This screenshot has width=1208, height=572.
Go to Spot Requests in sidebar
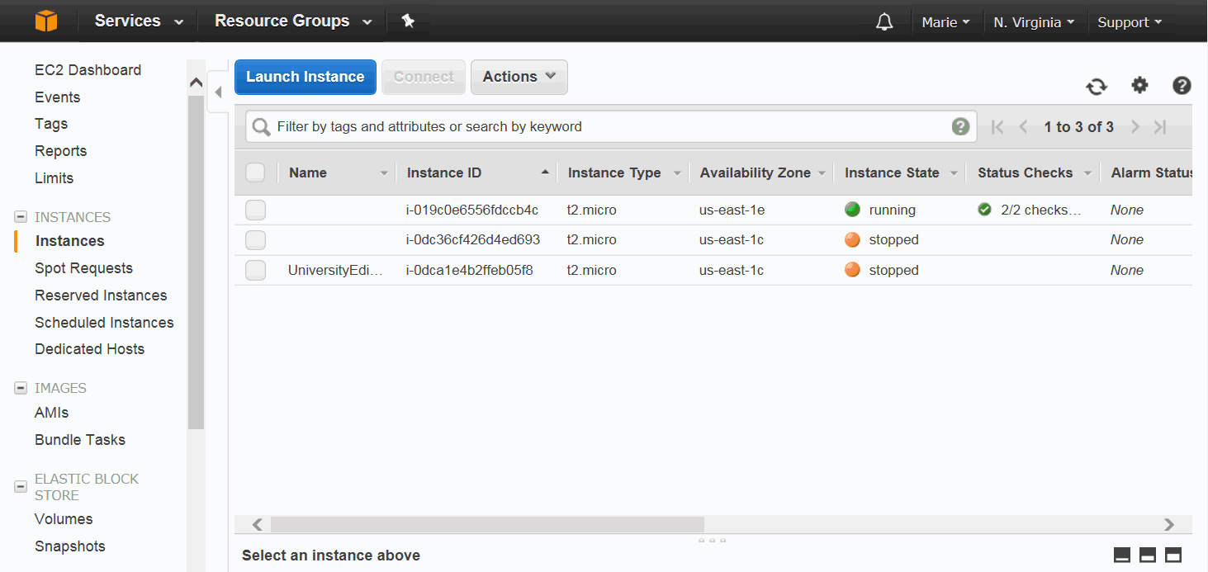[83, 268]
